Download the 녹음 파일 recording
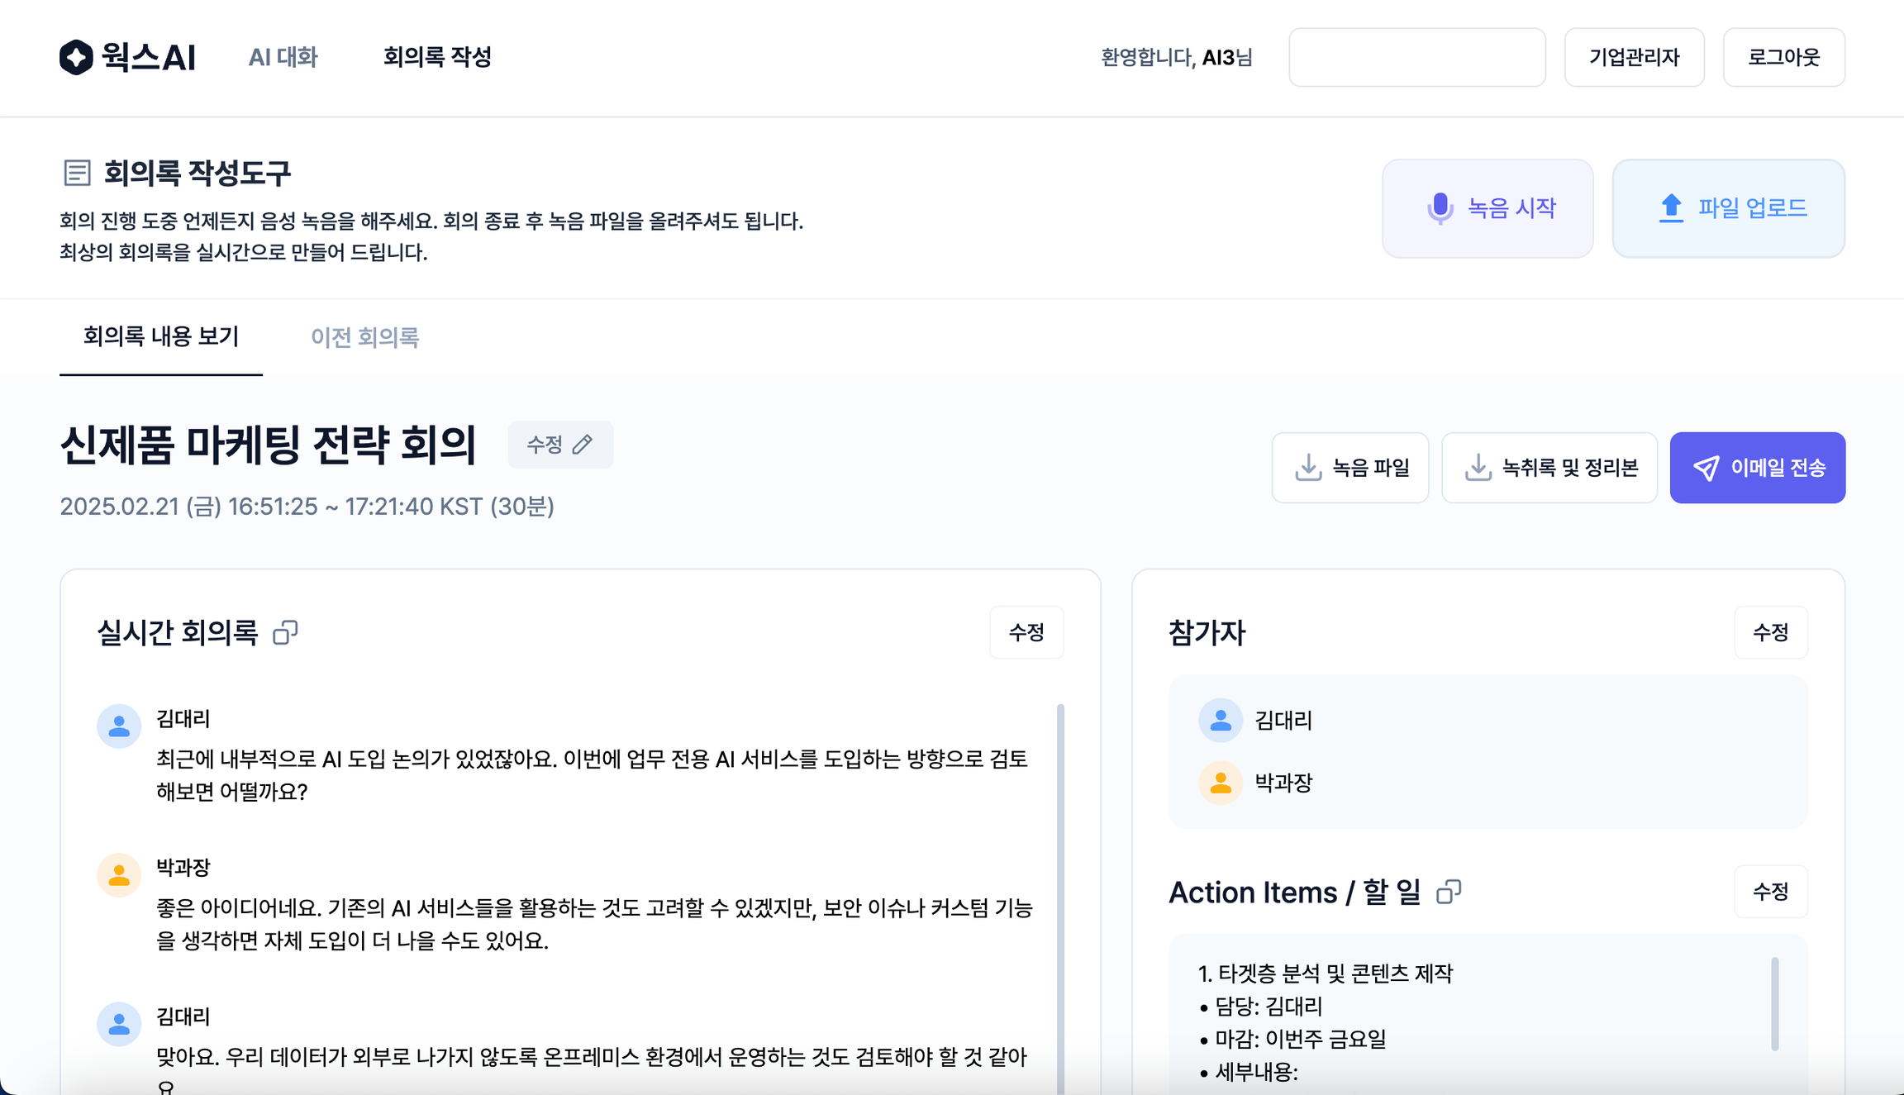This screenshot has height=1095, width=1904. coord(1349,468)
